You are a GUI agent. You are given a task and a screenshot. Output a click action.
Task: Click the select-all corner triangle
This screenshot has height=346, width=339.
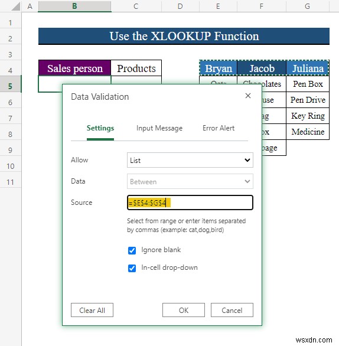15,6
